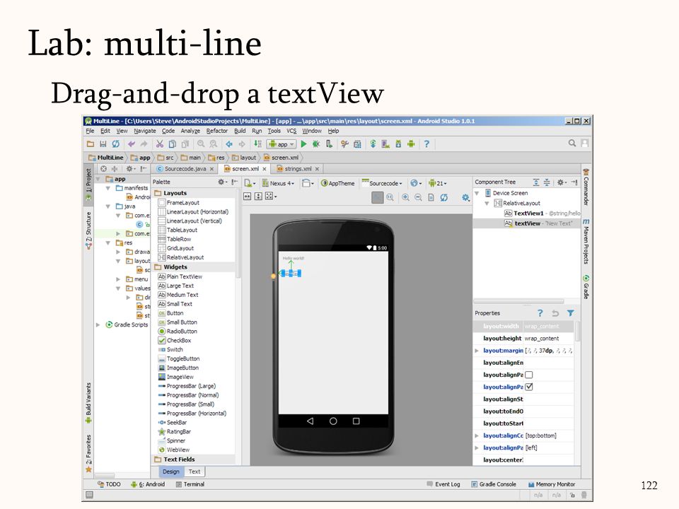Viewport: 679px width, 509px height.
Task: Open the API 21 version dropdown
Action: tap(438, 183)
